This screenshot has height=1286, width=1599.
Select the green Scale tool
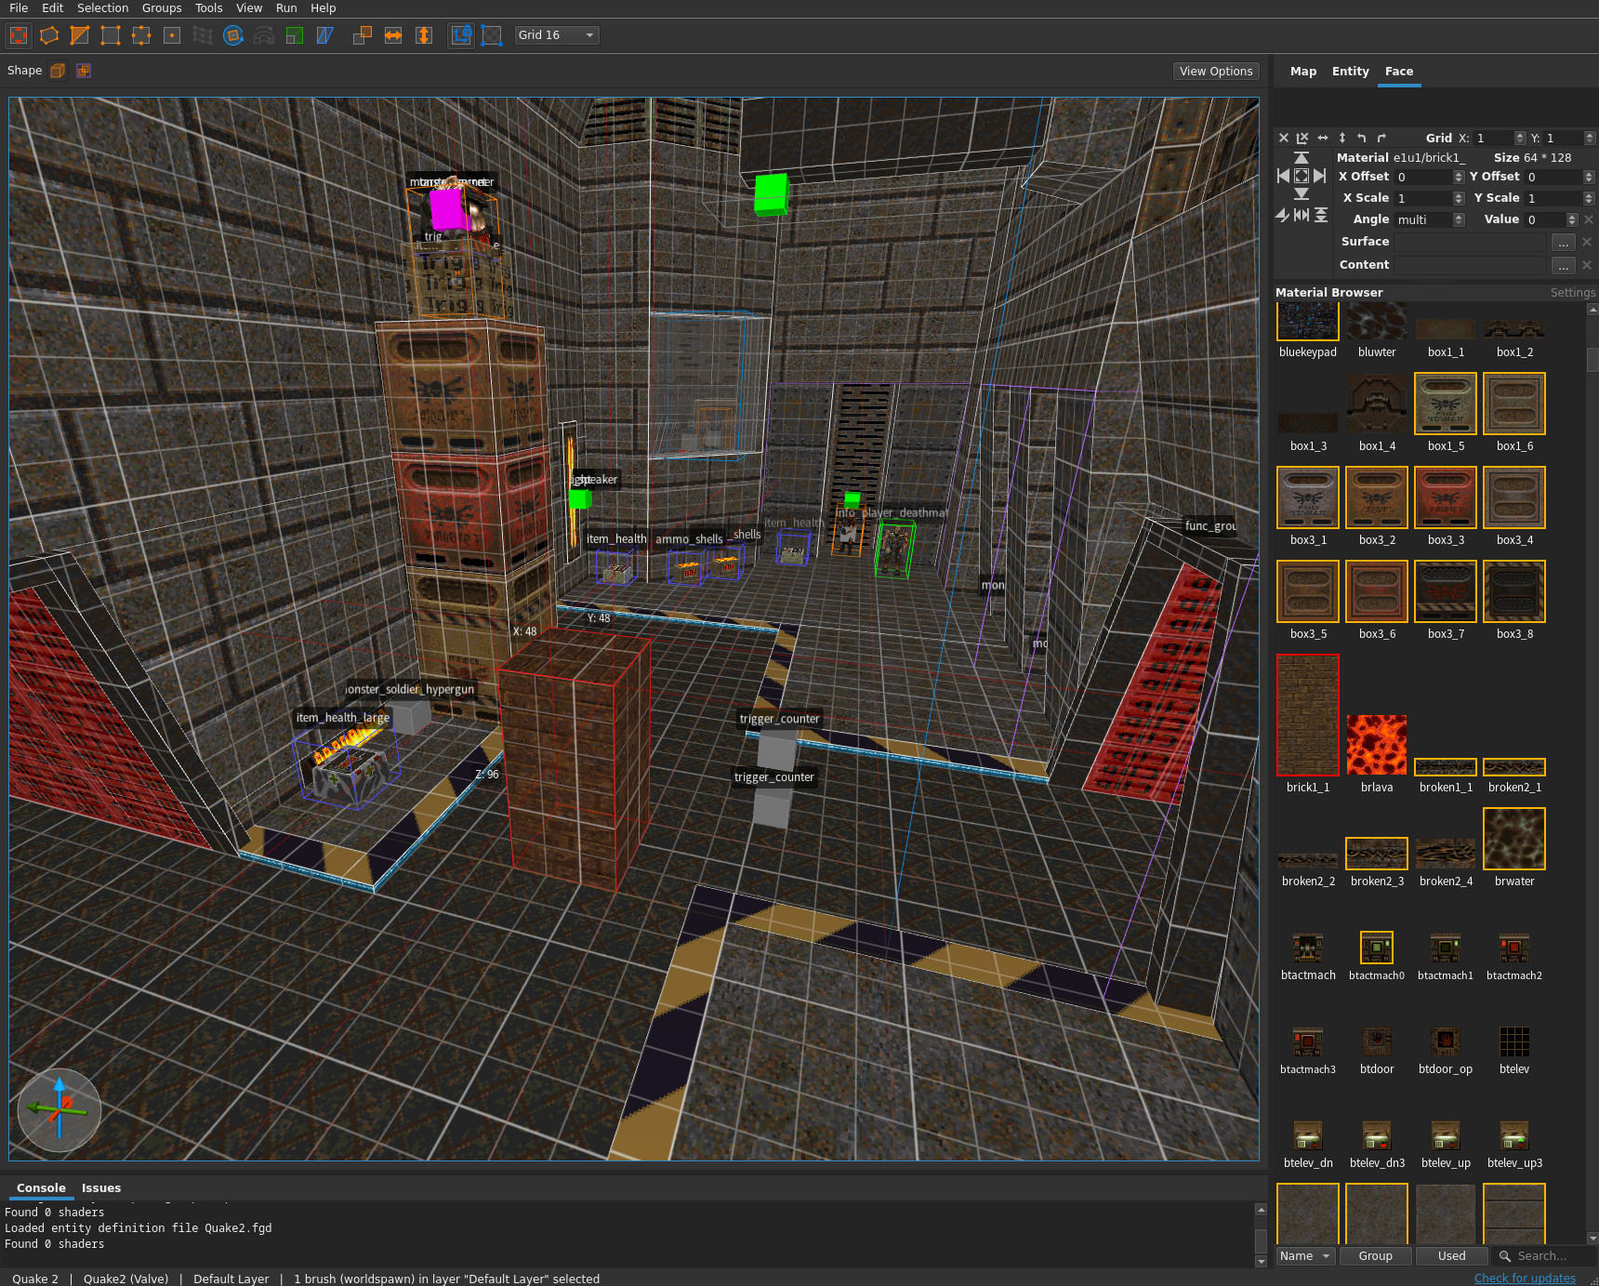point(295,35)
